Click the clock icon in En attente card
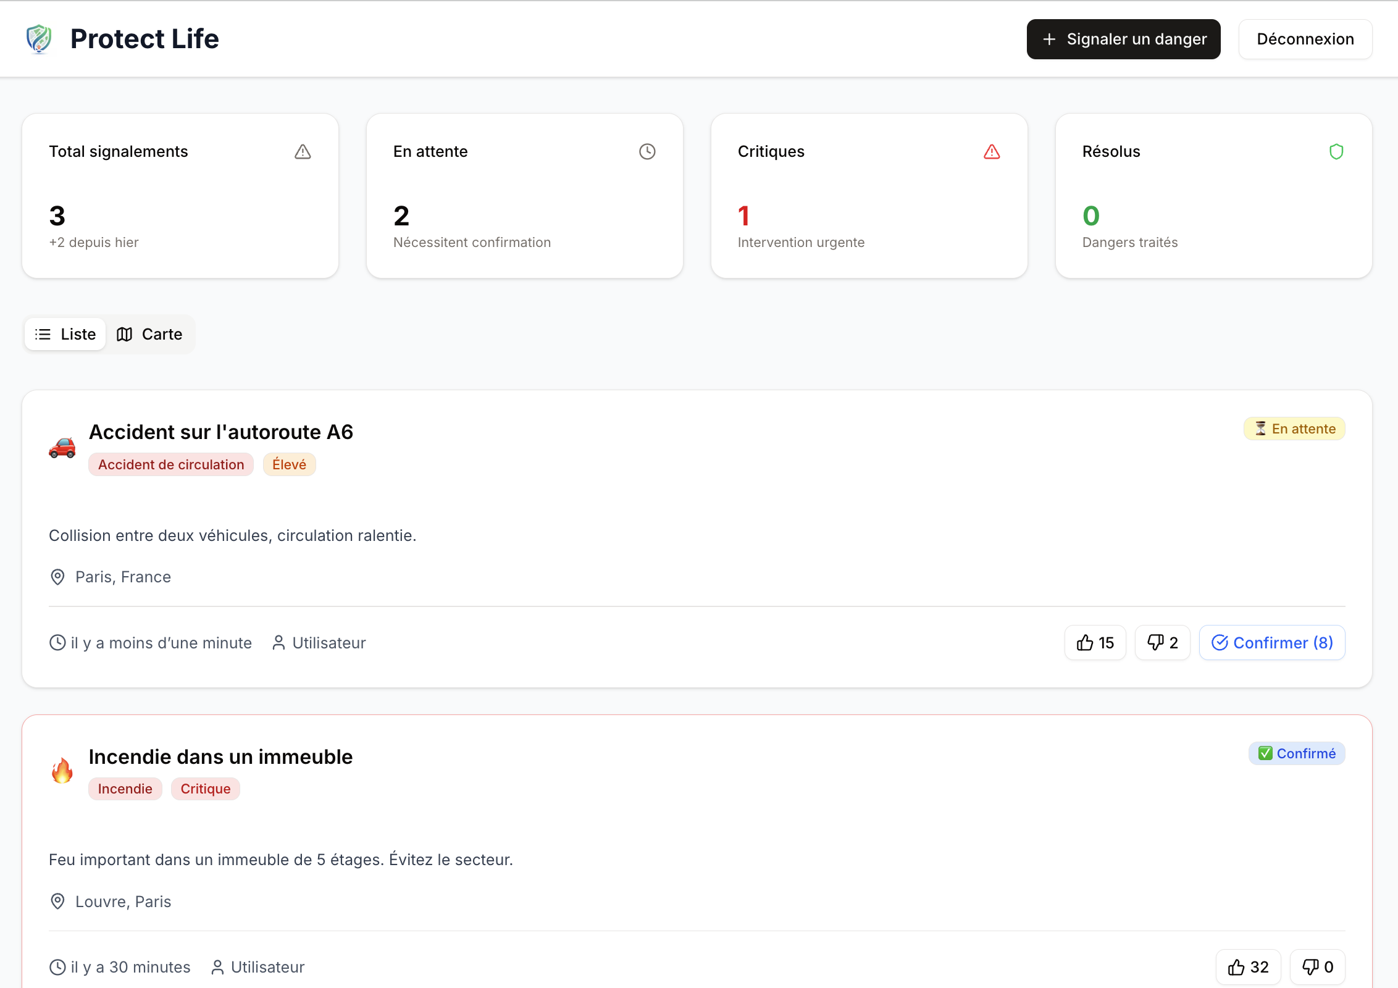The image size is (1398, 988). pyautogui.click(x=647, y=151)
